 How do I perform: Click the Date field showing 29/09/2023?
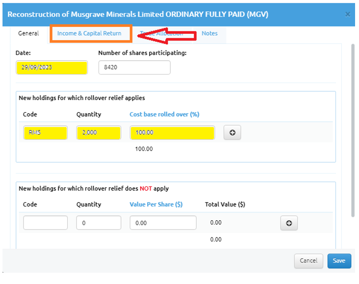(x=52, y=67)
